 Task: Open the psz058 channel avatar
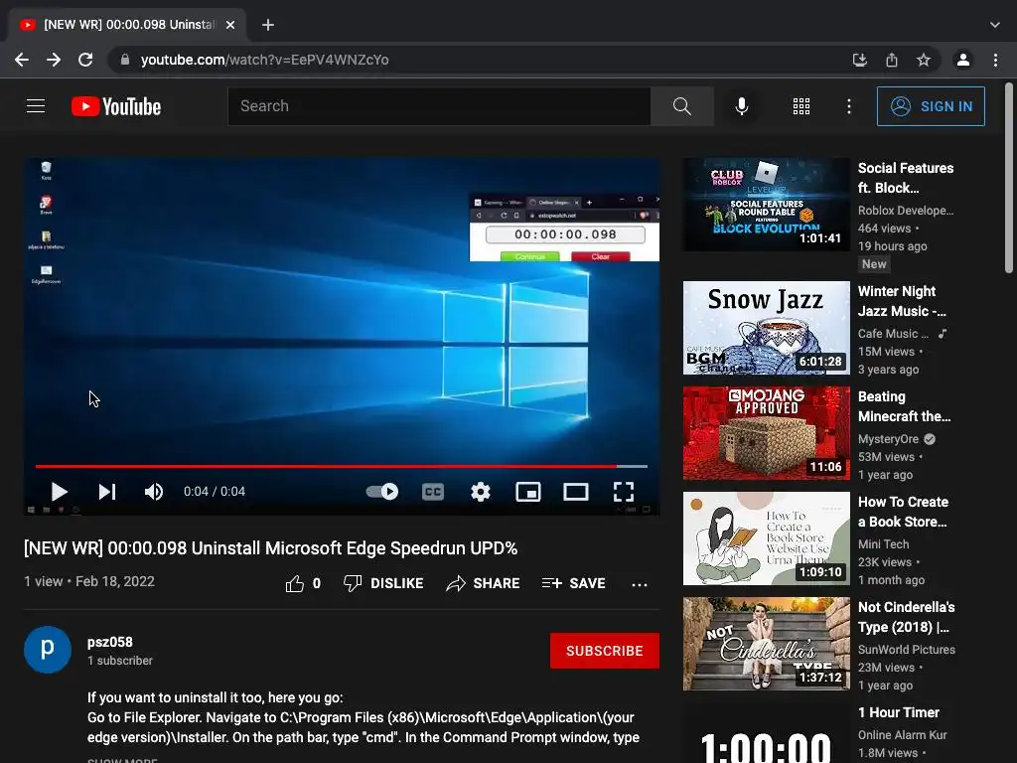[48, 650]
